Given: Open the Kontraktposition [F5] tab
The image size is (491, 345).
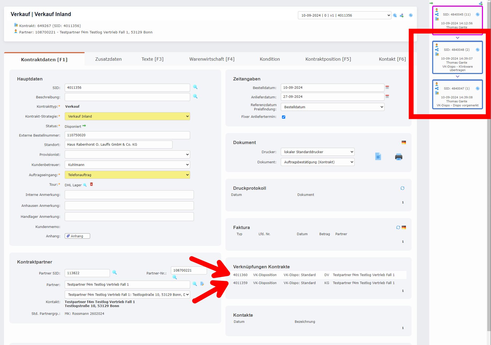Looking at the screenshot, I should tap(328, 59).
